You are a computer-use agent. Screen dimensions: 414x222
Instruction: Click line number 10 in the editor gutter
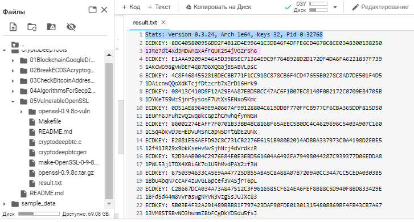[x=139, y=108]
